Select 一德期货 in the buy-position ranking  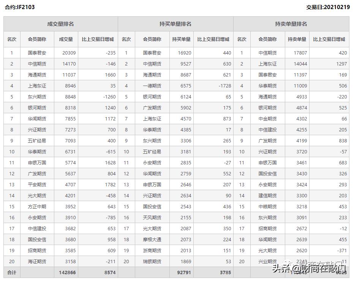click(x=152, y=86)
